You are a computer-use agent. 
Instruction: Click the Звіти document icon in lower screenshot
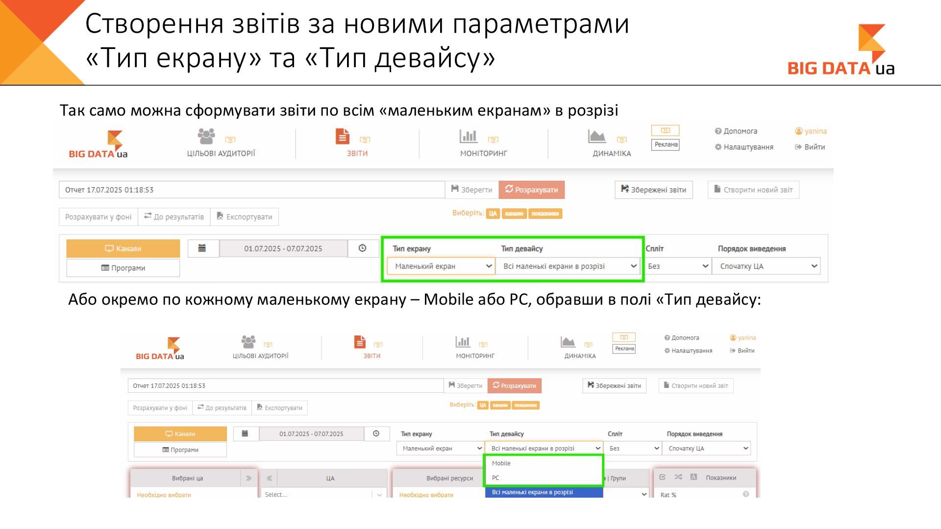[360, 341]
